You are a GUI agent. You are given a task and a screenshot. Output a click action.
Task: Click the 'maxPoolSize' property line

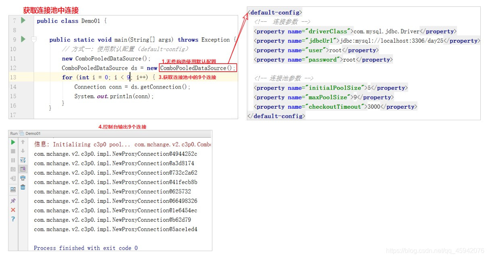click(x=324, y=97)
